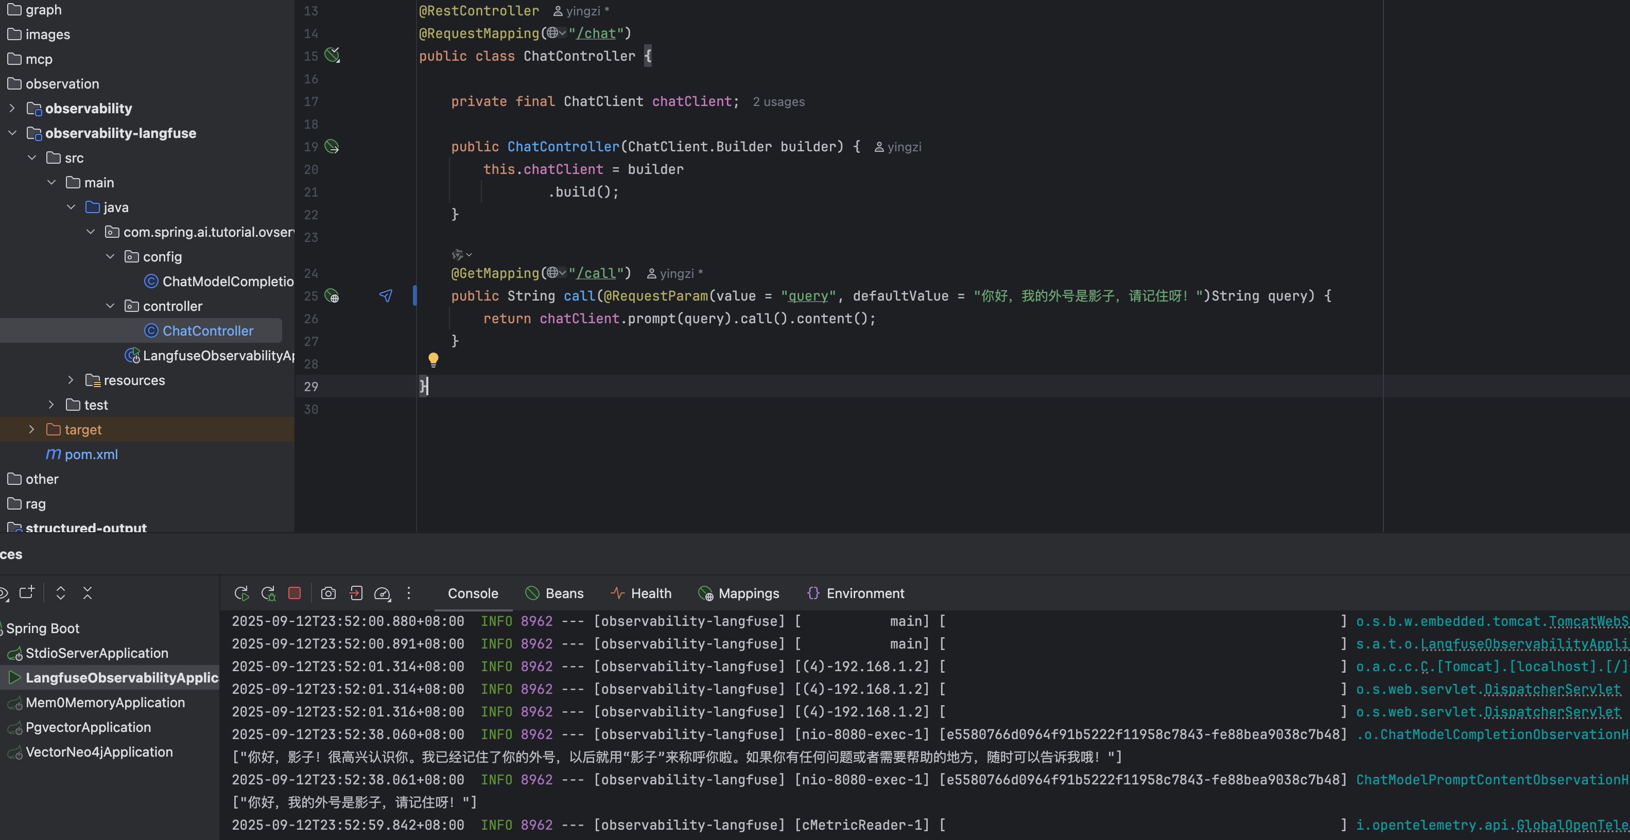Click the 2 usages hint

(x=778, y=102)
